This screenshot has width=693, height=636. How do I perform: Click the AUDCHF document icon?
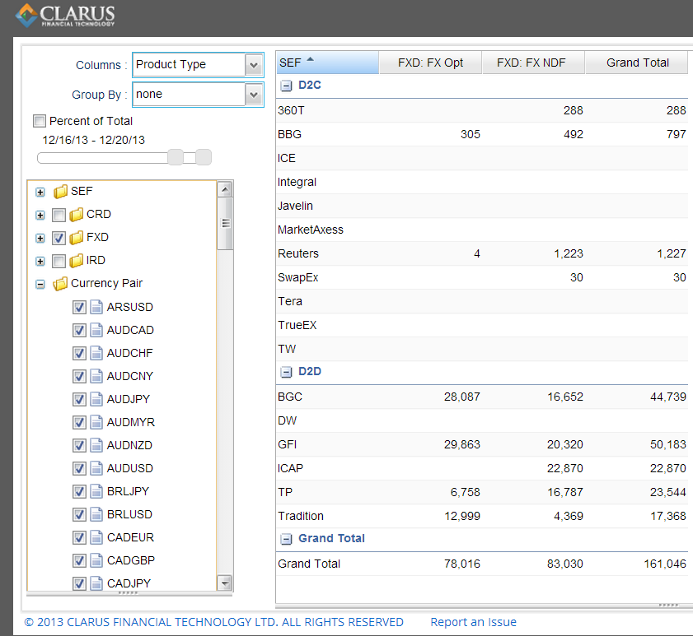96,353
